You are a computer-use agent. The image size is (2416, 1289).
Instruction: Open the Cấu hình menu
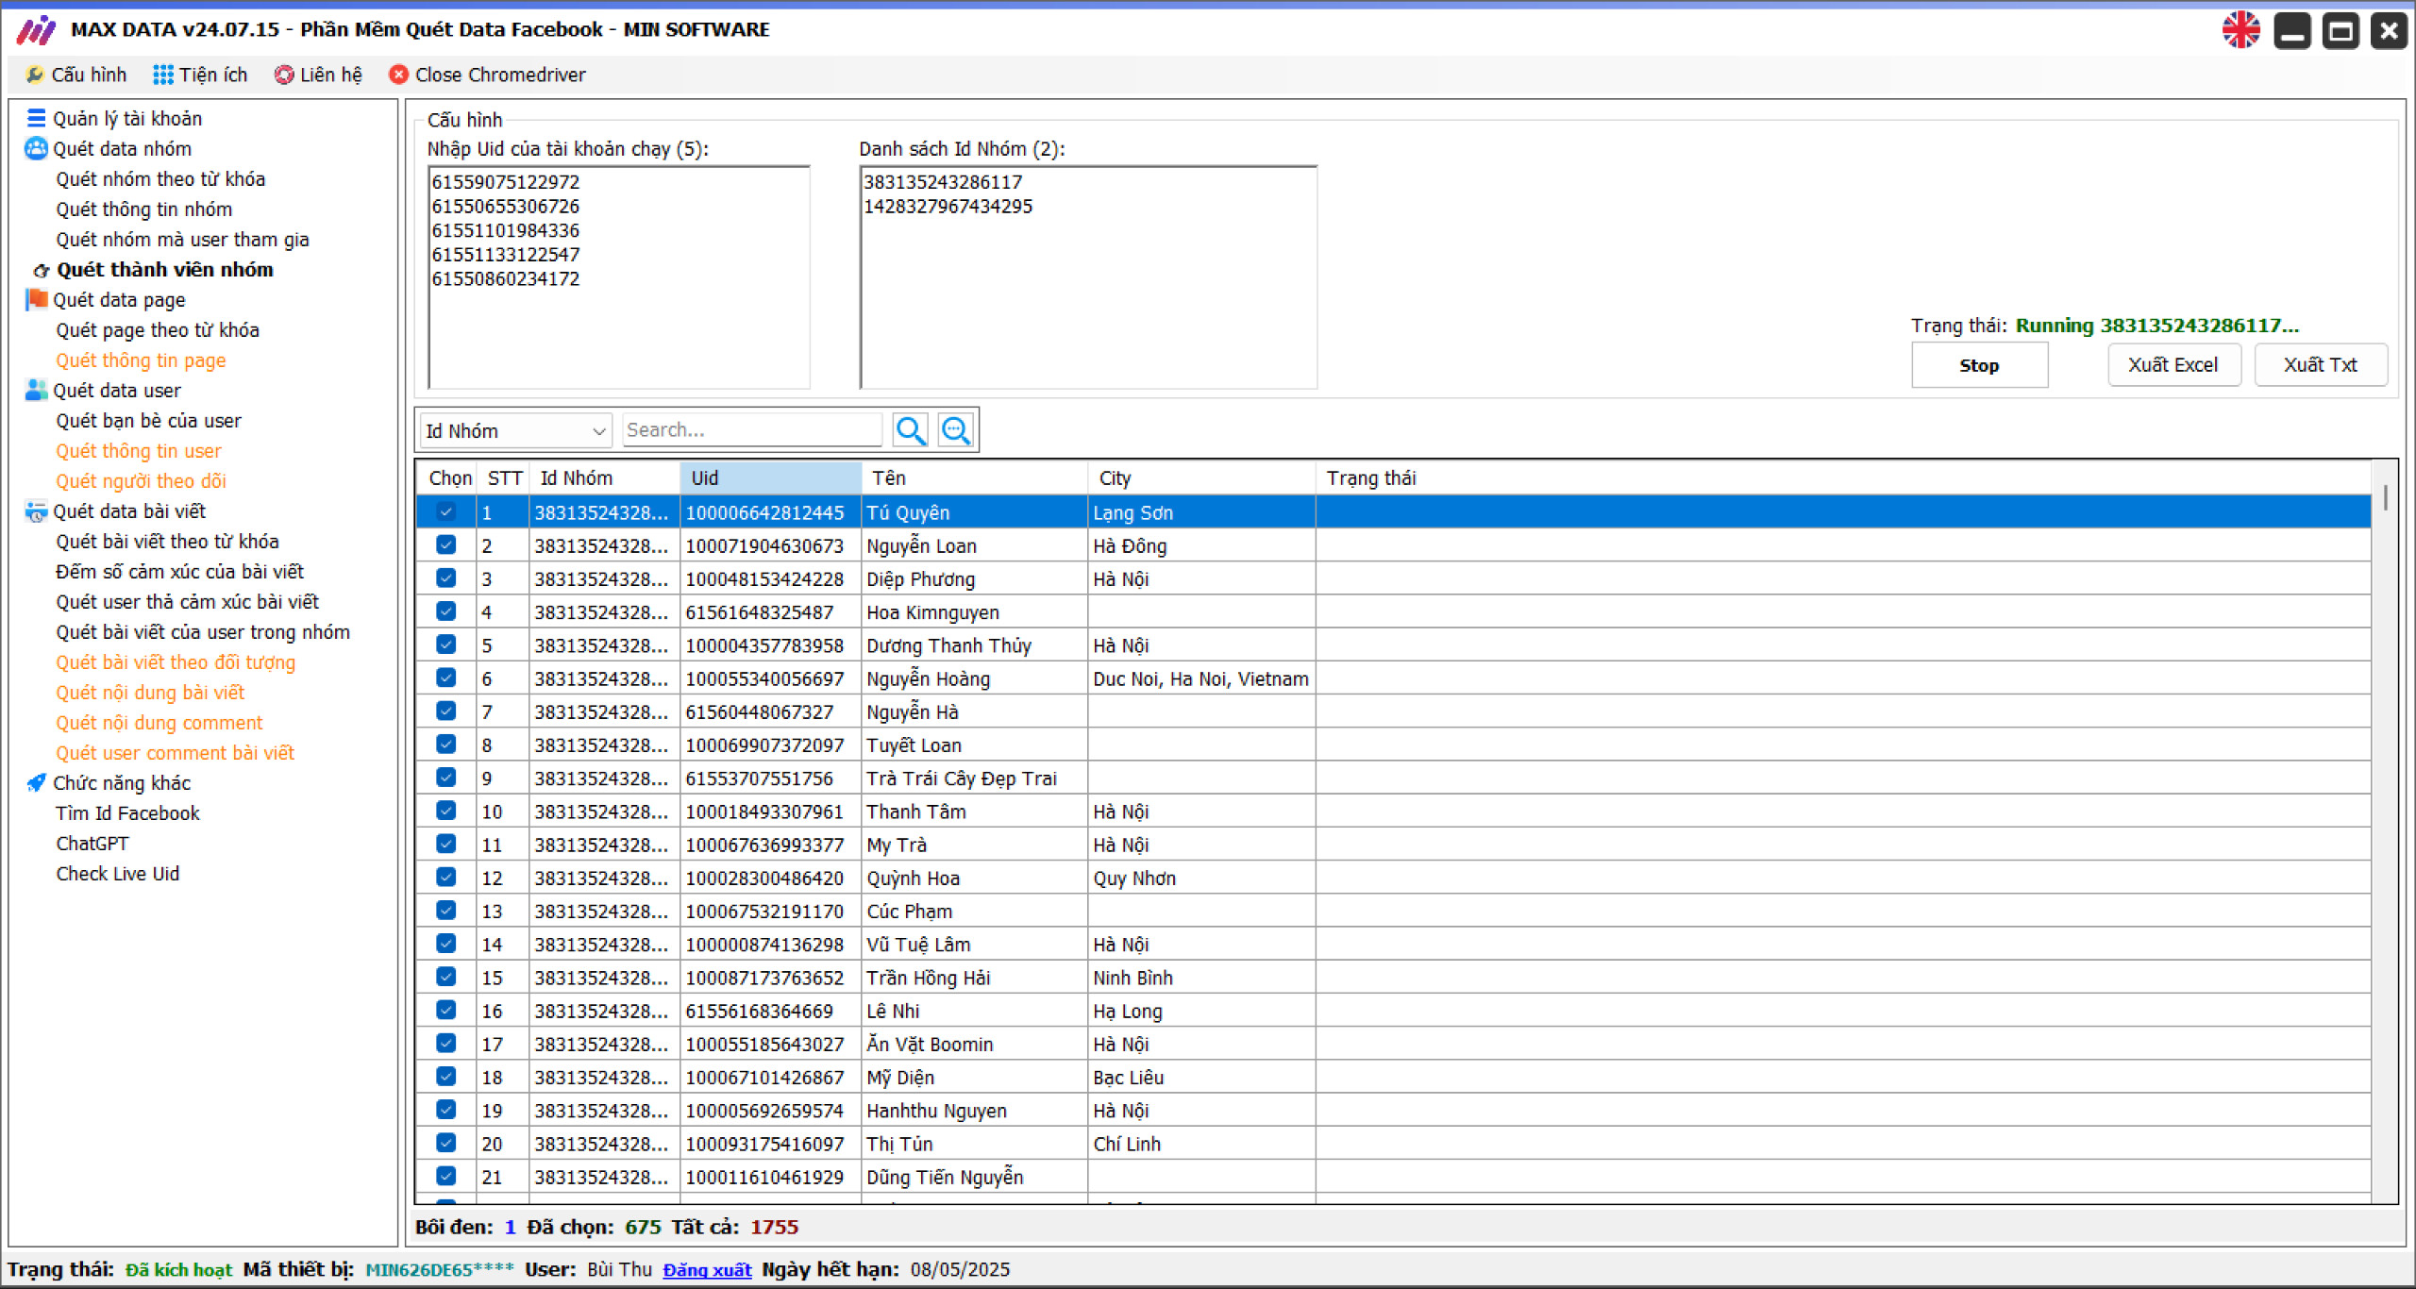coord(76,75)
